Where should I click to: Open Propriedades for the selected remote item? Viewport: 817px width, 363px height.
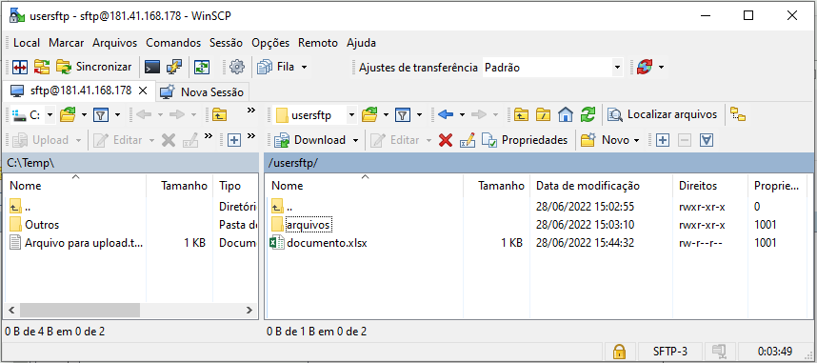pyautogui.click(x=525, y=140)
